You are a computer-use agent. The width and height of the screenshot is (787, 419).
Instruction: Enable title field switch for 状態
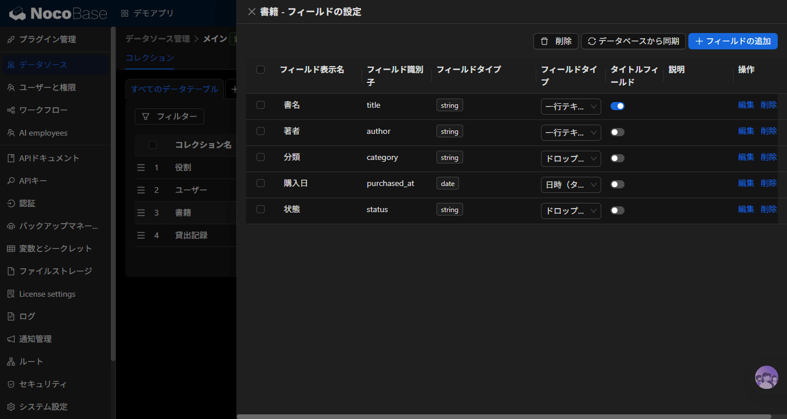click(x=618, y=210)
